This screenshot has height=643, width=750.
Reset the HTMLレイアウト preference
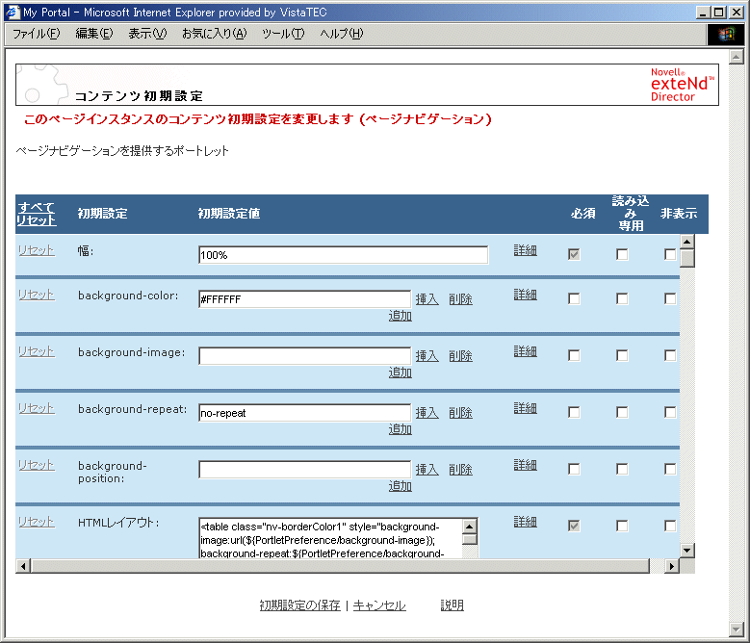coord(37,522)
